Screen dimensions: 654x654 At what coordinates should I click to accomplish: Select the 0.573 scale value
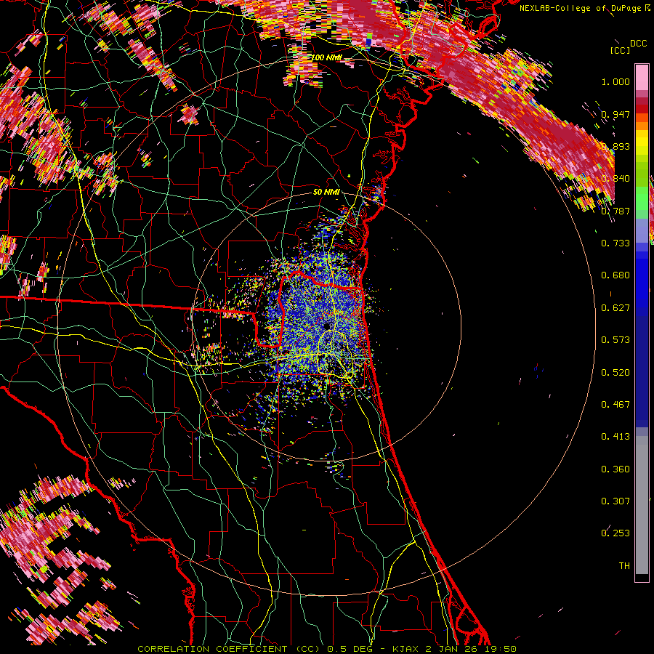(615, 340)
